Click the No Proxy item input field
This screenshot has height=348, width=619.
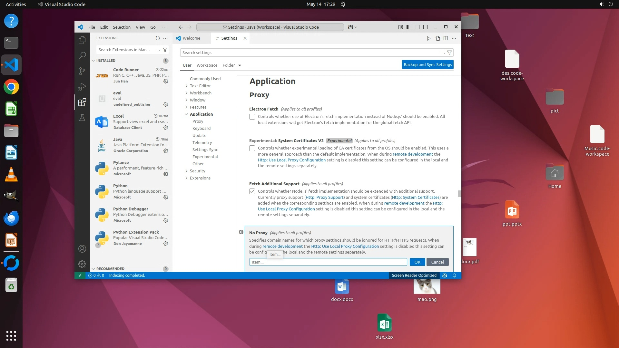[x=328, y=262]
